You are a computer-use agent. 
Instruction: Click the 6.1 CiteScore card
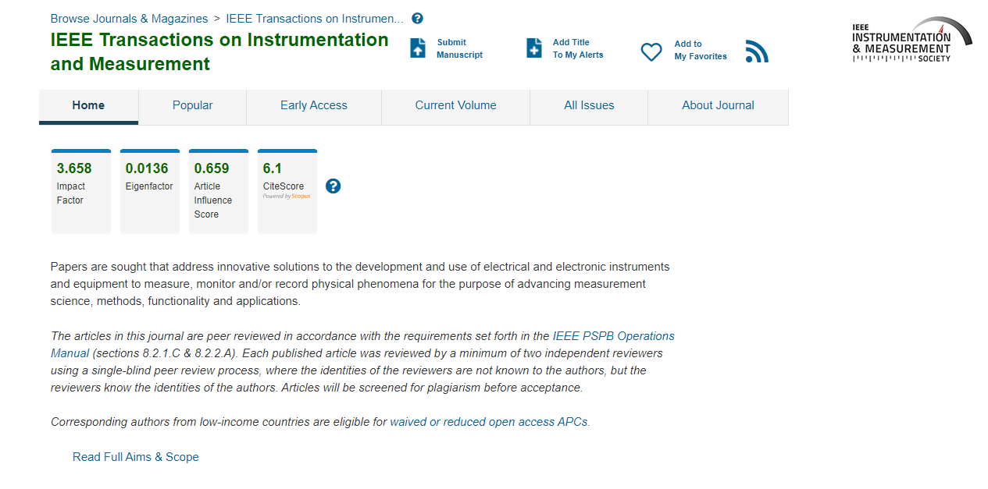287,191
